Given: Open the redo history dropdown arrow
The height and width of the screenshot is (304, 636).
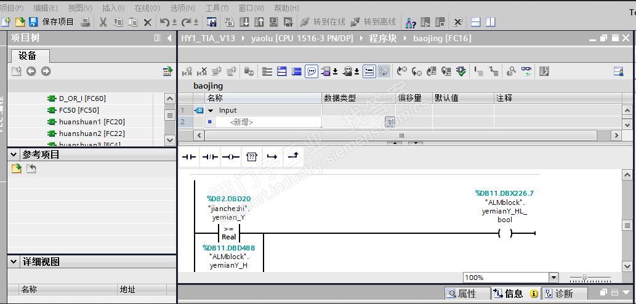Looking at the screenshot, I should pos(196,23).
